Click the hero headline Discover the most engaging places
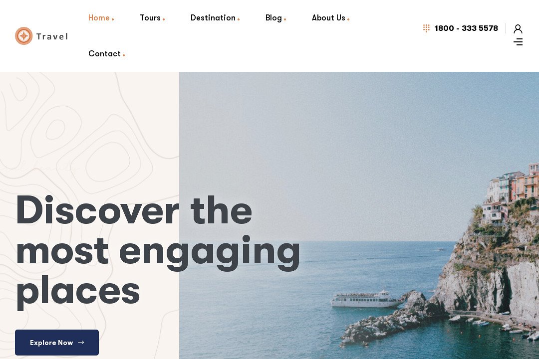 tap(158, 251)
